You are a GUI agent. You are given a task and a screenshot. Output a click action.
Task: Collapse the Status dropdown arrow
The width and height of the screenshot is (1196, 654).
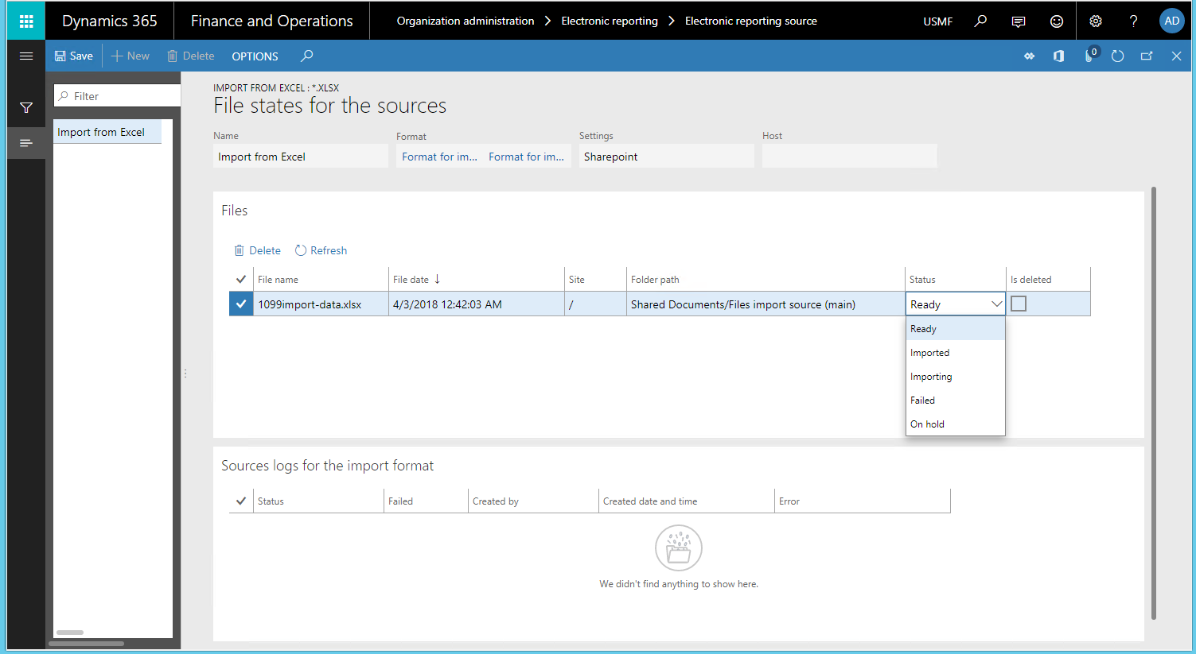995,304
